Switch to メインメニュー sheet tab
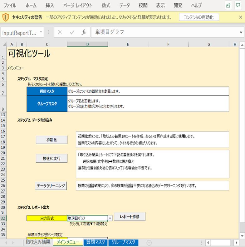This screenshot has width=245, height=247. (x=68, y=242)
